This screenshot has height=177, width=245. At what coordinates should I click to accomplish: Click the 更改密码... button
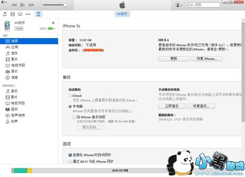tap(91, 128)
